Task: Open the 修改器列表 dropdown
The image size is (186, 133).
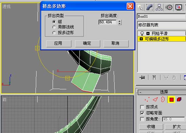Action: [162, 25]
